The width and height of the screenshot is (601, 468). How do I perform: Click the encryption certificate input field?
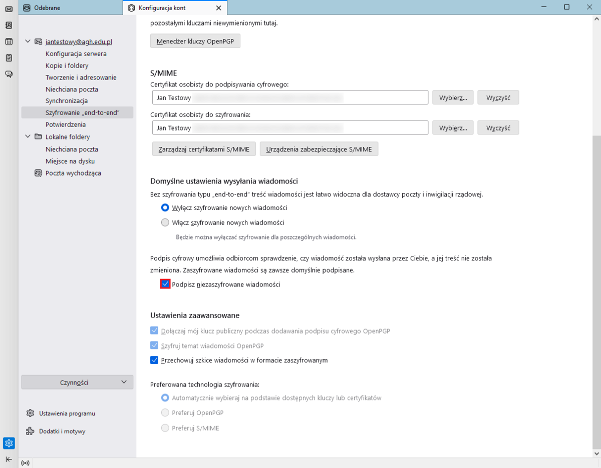[x=290, y=128]
